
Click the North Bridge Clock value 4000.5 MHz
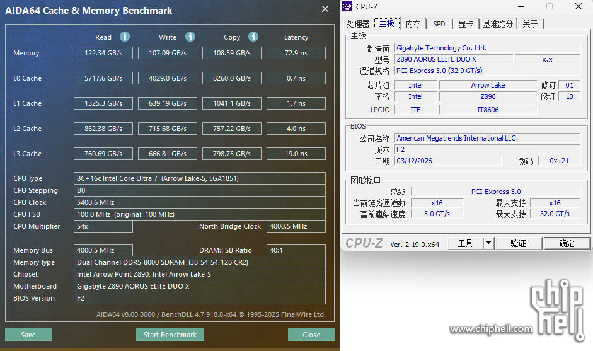296,226
